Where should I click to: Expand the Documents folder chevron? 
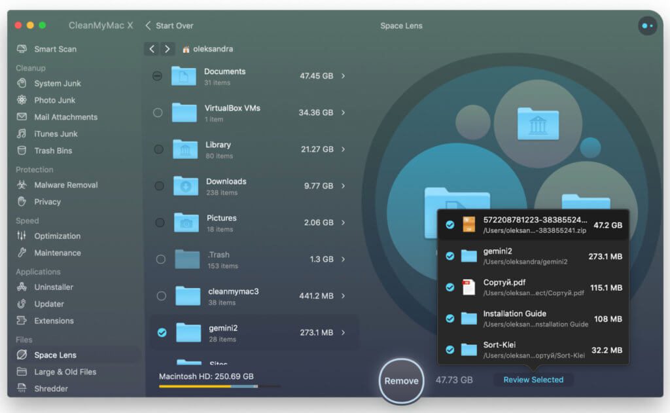point(343,76)
